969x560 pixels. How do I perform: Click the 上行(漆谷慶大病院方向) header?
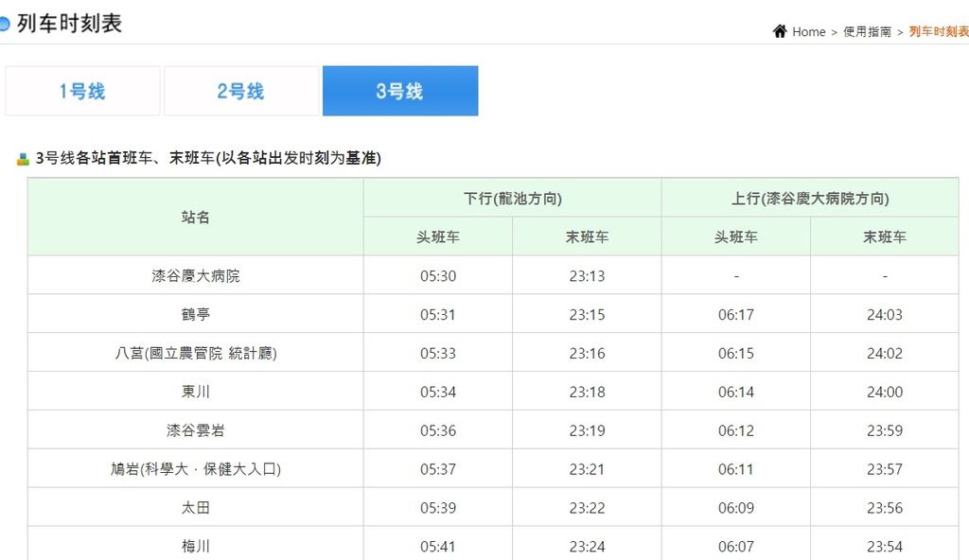(x=810, y=198)
